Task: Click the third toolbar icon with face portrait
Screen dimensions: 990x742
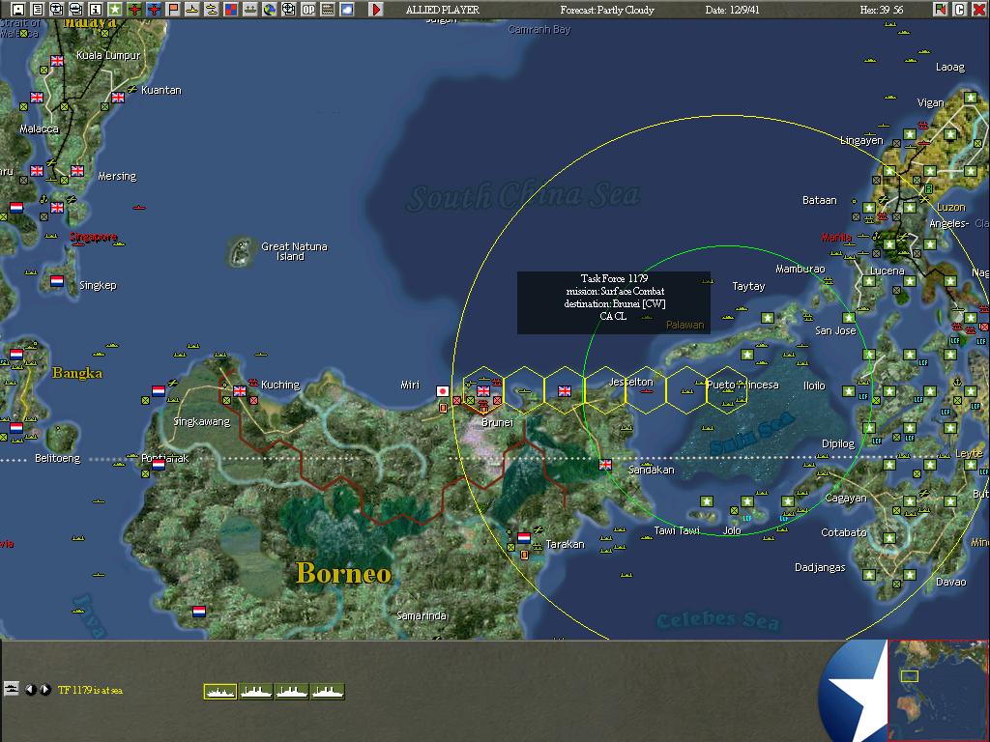Action: 56,9
